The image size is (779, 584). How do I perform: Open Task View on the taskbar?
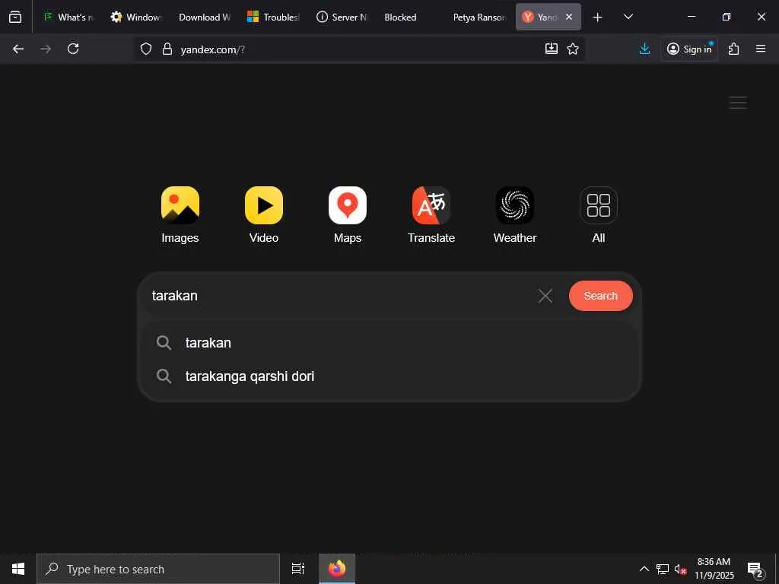point(298,569)
